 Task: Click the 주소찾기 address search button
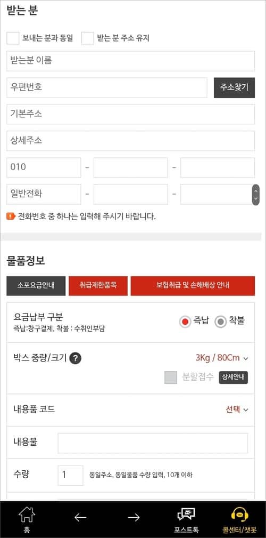coord(234,87)
